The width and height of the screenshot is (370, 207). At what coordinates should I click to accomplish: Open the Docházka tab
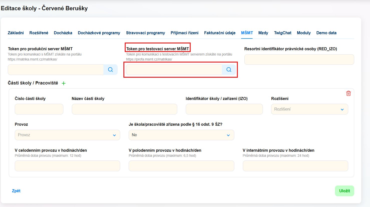pyautogui.click(x=63, y=33)
